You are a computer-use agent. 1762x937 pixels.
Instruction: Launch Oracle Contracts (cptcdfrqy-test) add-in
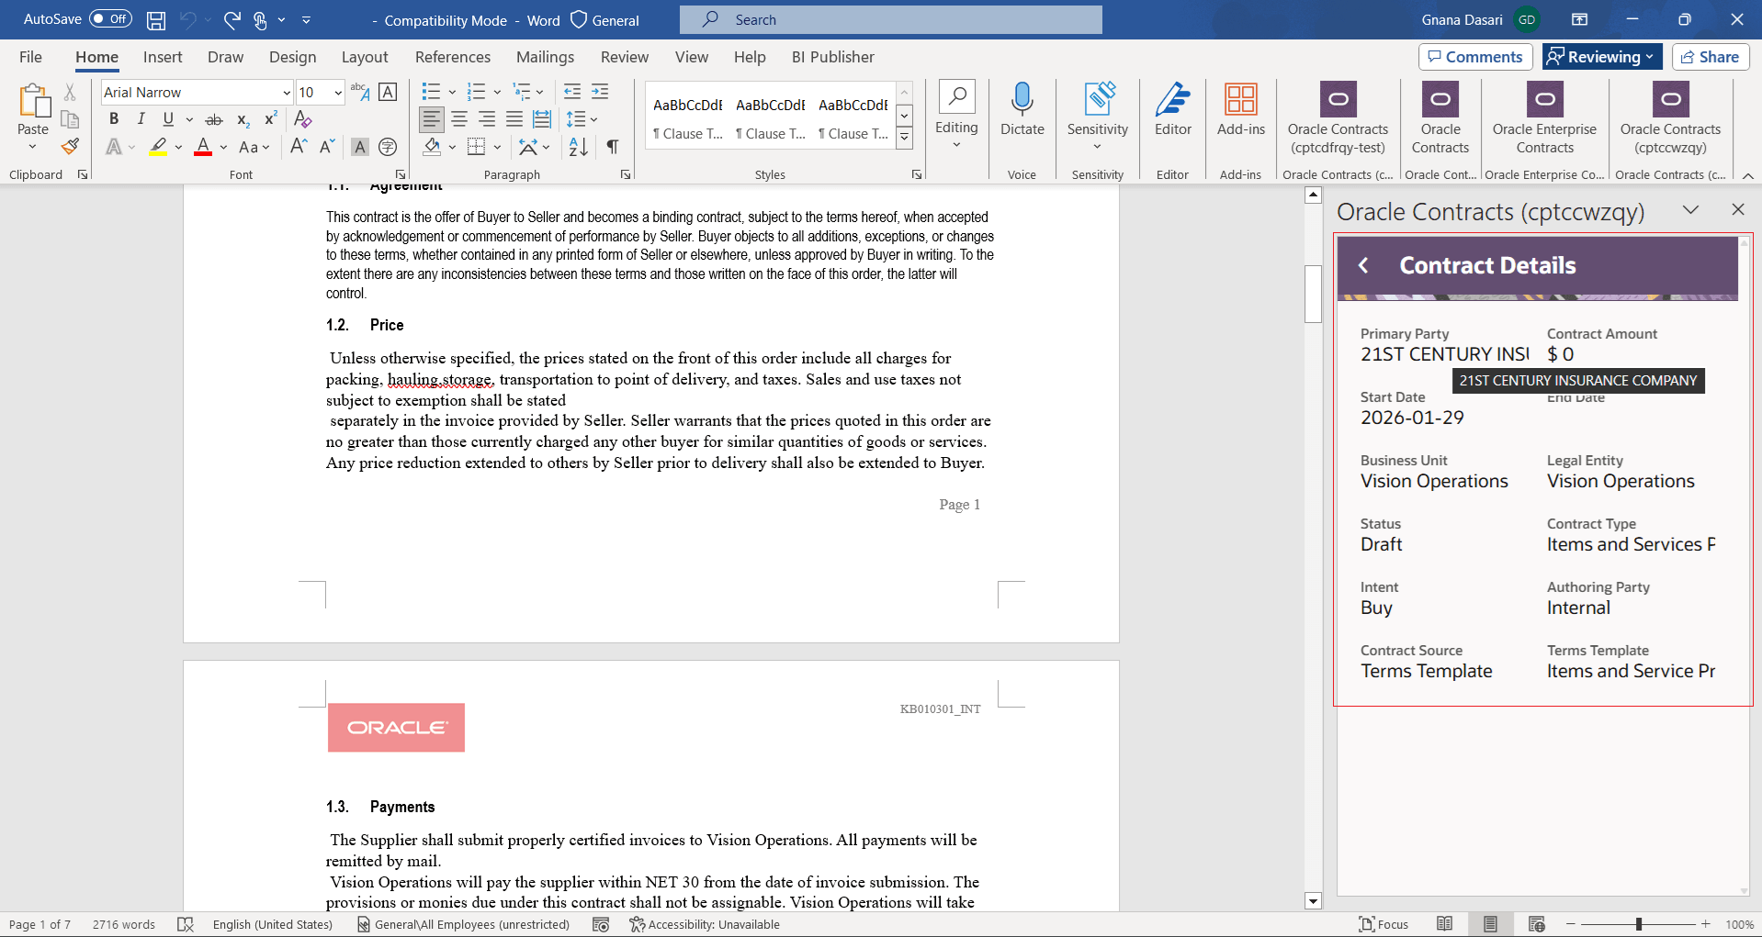(x=1338, y=118)
